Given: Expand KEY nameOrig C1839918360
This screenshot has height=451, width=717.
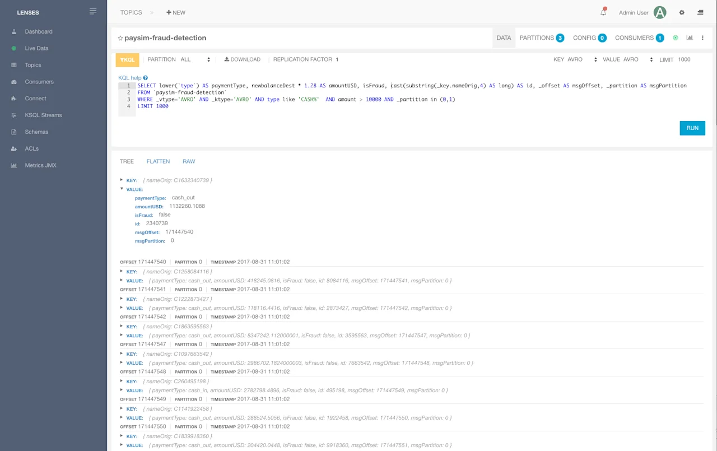Looking at the screenshot, I should tap(122, 436).
